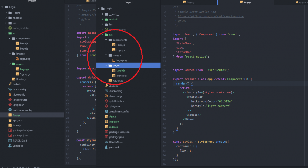Click the green pages folder icon in background tree
This screenshot has height=168, width=308.
(x=14, y=64)
